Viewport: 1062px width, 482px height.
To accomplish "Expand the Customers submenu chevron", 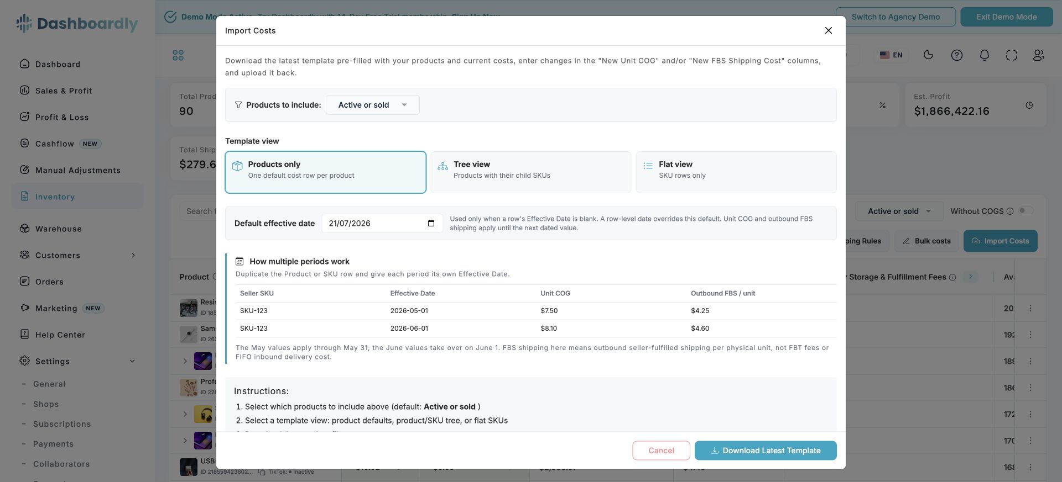I will (133, 255).
